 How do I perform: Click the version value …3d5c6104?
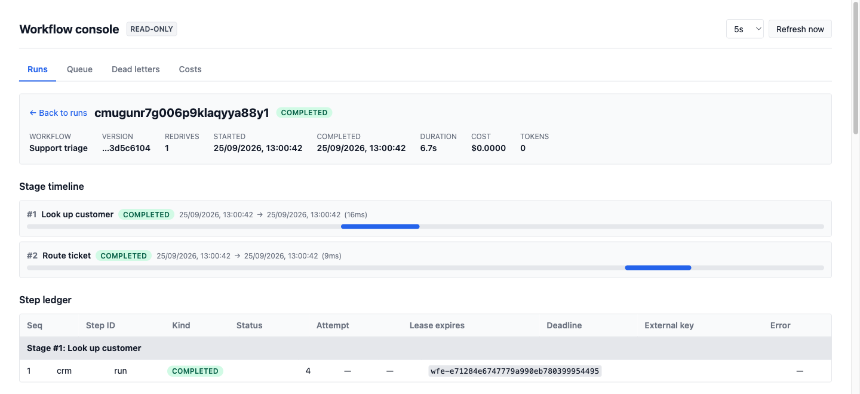pos(126,148)
